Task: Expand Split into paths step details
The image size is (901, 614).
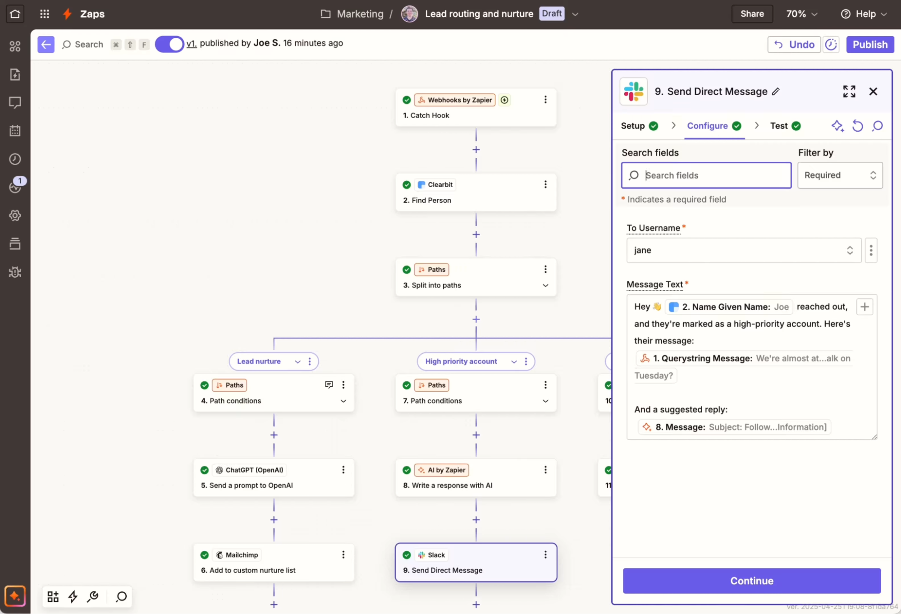Action: click(545, 285)
